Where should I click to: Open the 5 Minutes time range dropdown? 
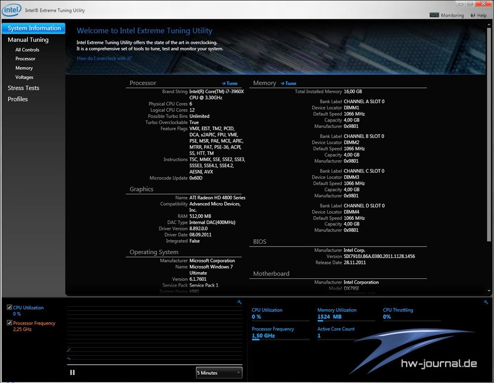[x=219, y=372]
